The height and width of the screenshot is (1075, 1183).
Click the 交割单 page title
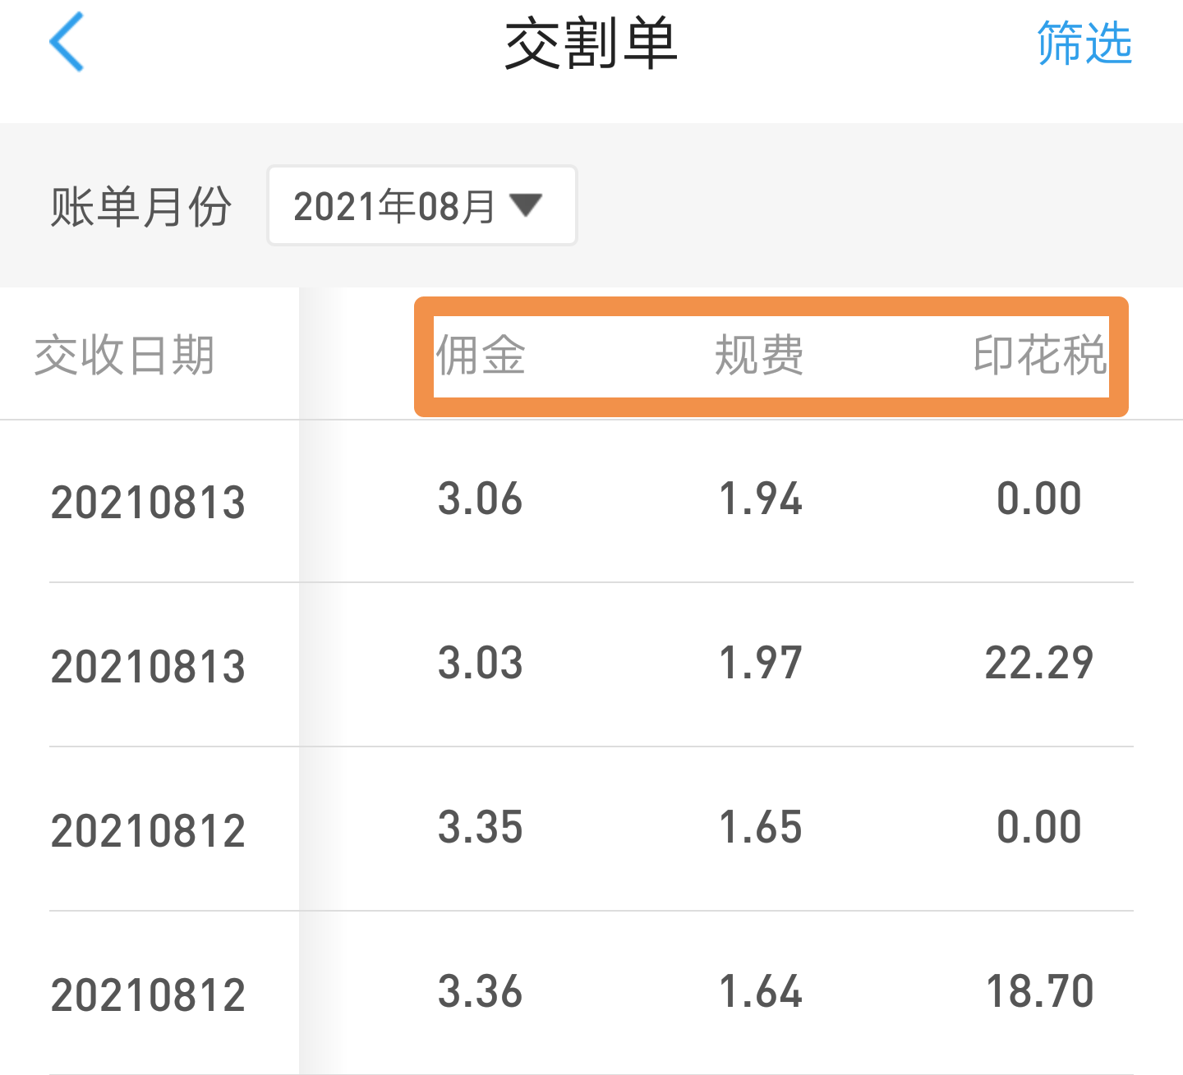click(x=591, y=44)
